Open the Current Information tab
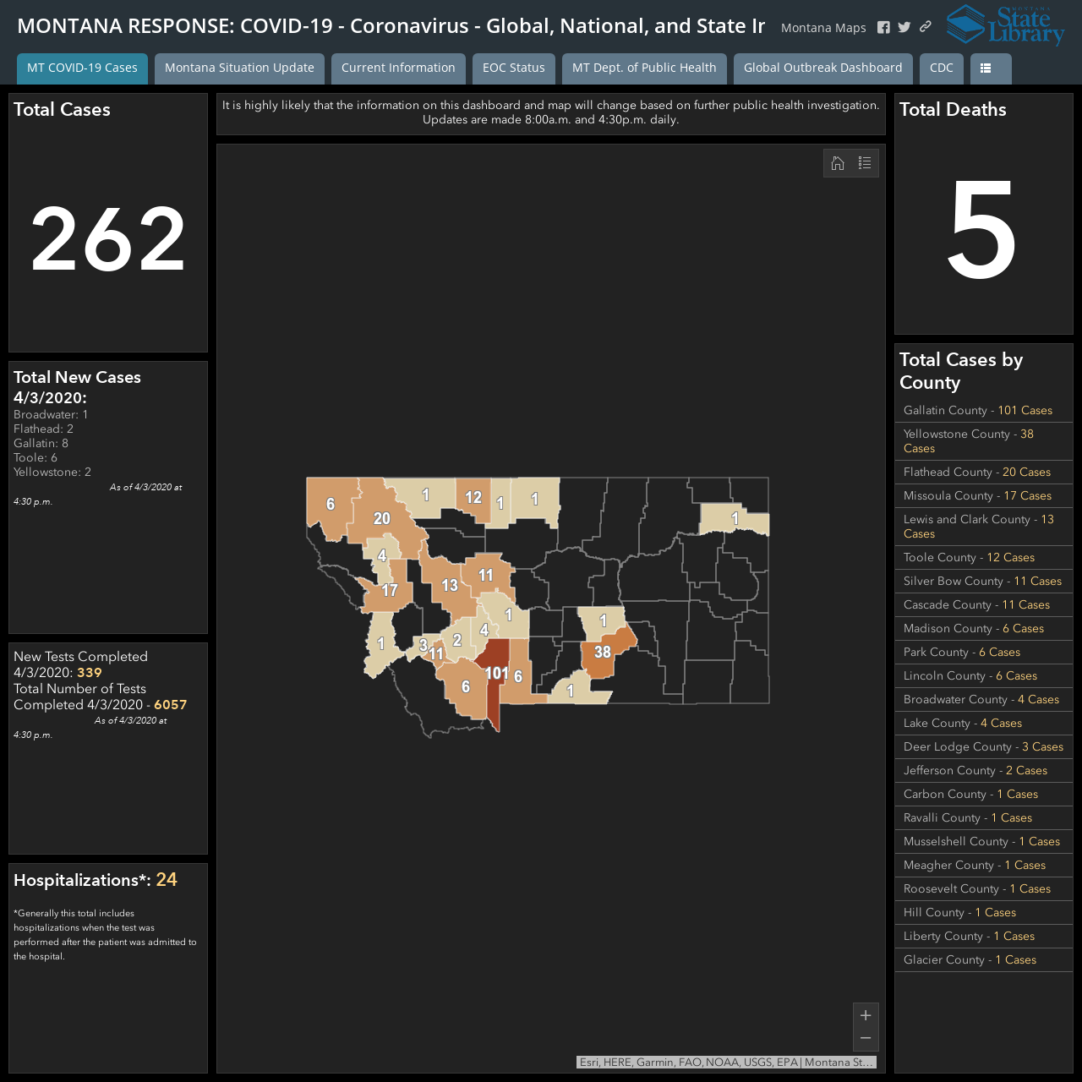This screenshot has width=1082, height=1082. coord(398,68)
